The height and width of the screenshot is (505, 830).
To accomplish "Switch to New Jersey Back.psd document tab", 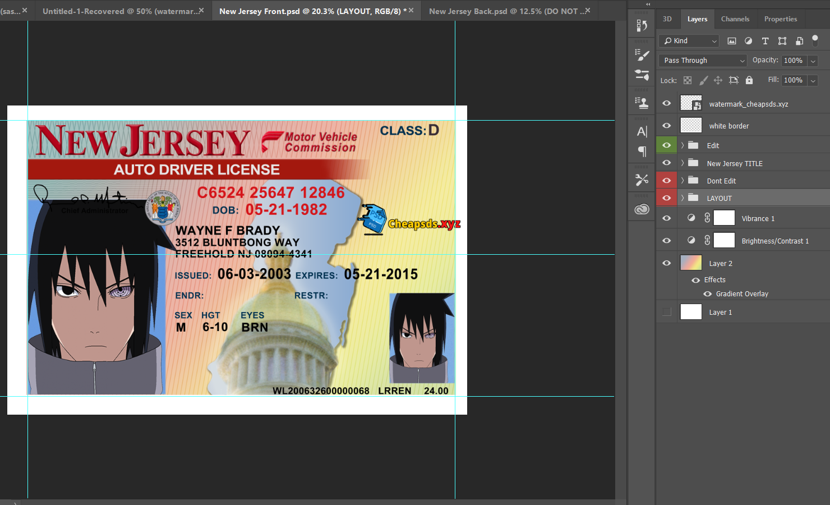I will (504, 11).
